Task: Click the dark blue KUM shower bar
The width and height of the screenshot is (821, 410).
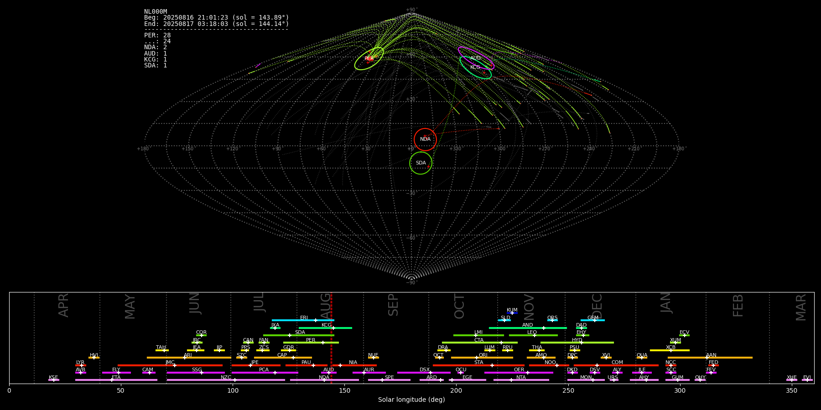Action: (x=512, y=313)
